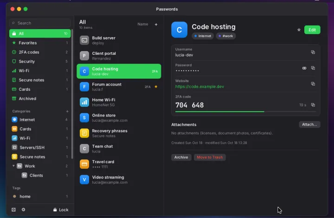Screen dimensions: 334x218
Task: Copy the username lucia-dev
Action: click(313, 52)
